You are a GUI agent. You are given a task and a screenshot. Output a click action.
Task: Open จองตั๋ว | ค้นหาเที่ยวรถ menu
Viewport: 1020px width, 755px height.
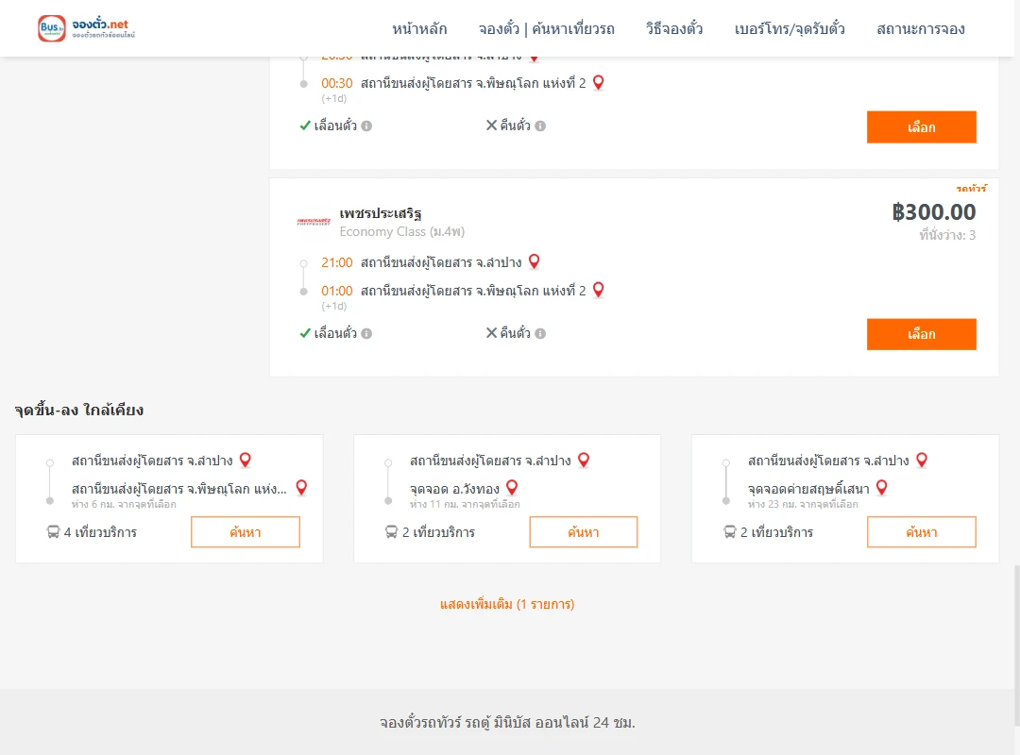click(x=547, y=28)
